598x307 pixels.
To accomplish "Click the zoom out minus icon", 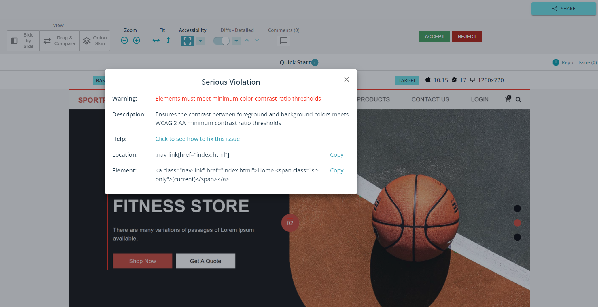I will pos(124,41).
